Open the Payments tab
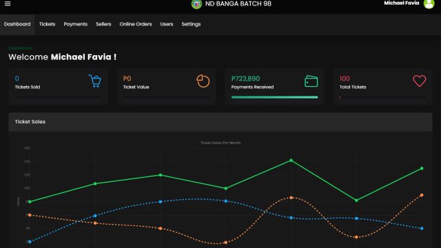Viewport: 441px width, 248px height. (75, 24)
